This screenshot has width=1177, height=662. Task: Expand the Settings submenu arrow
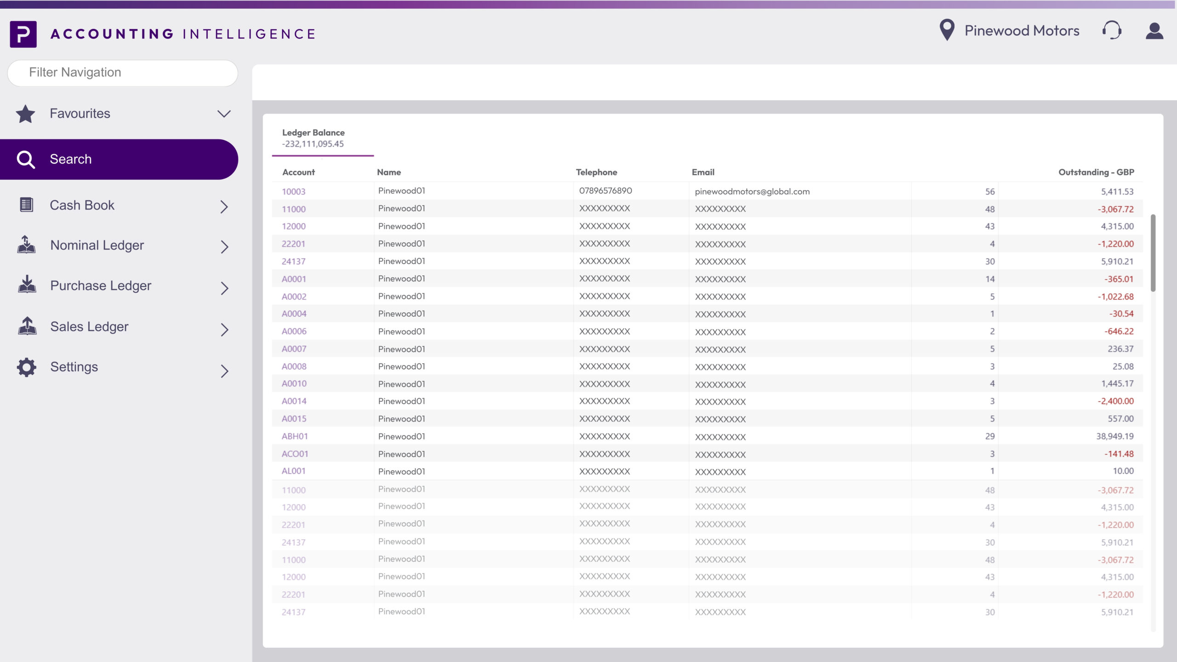coord(224,371)
